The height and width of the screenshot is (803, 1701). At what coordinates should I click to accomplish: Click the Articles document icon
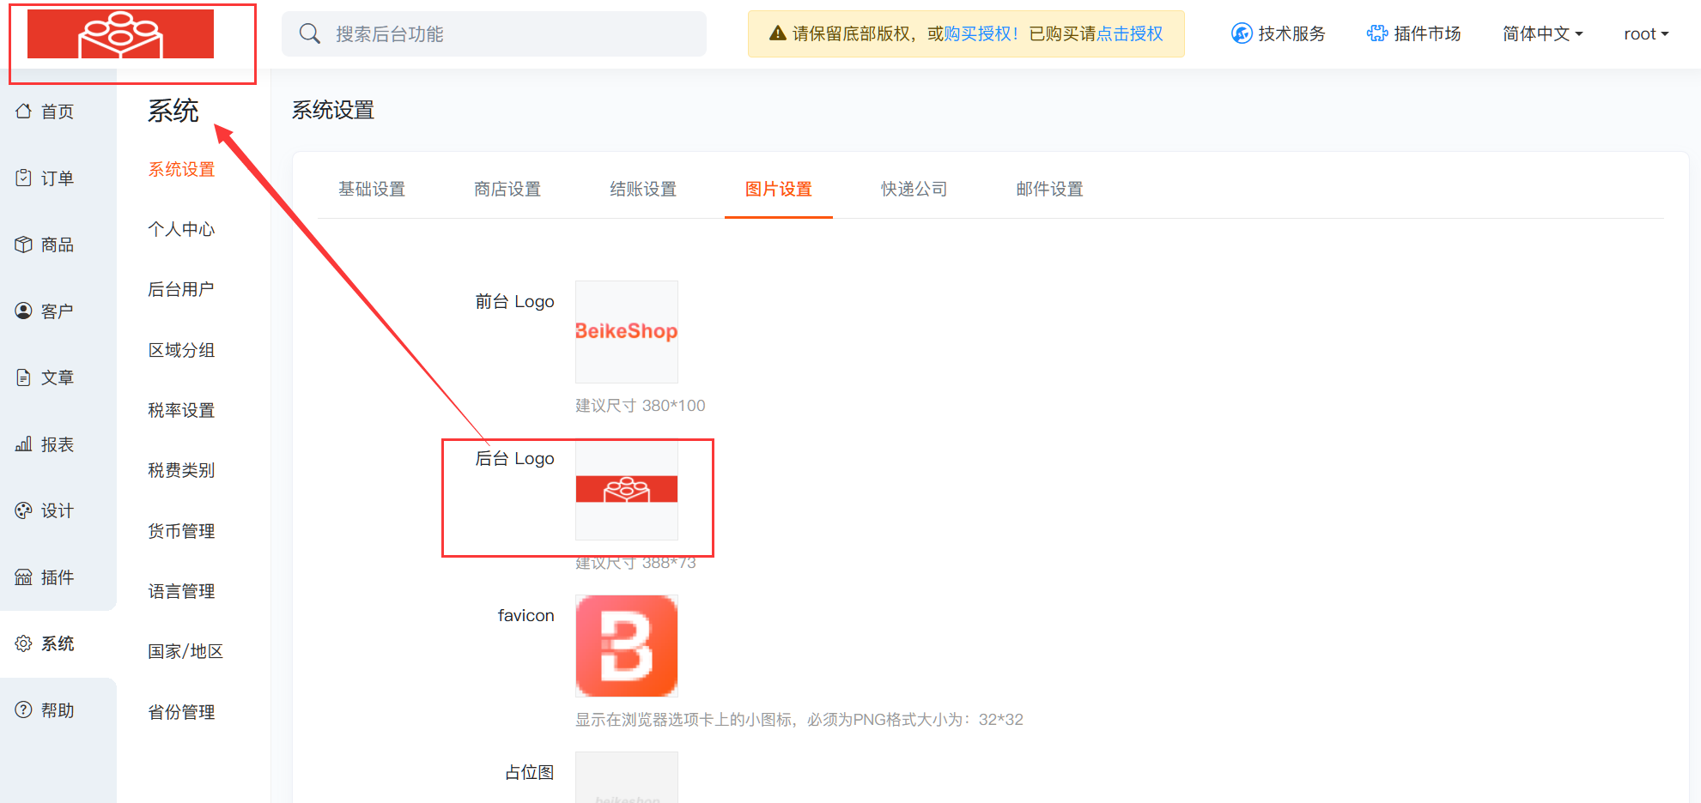(23, 377)
